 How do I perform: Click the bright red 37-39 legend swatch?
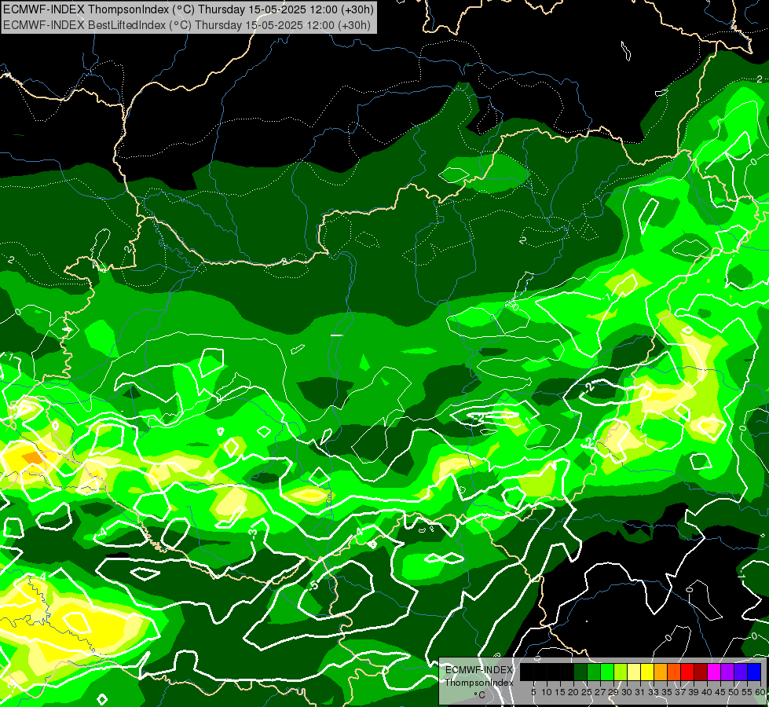pyautogui.click(x=687, y=672)
